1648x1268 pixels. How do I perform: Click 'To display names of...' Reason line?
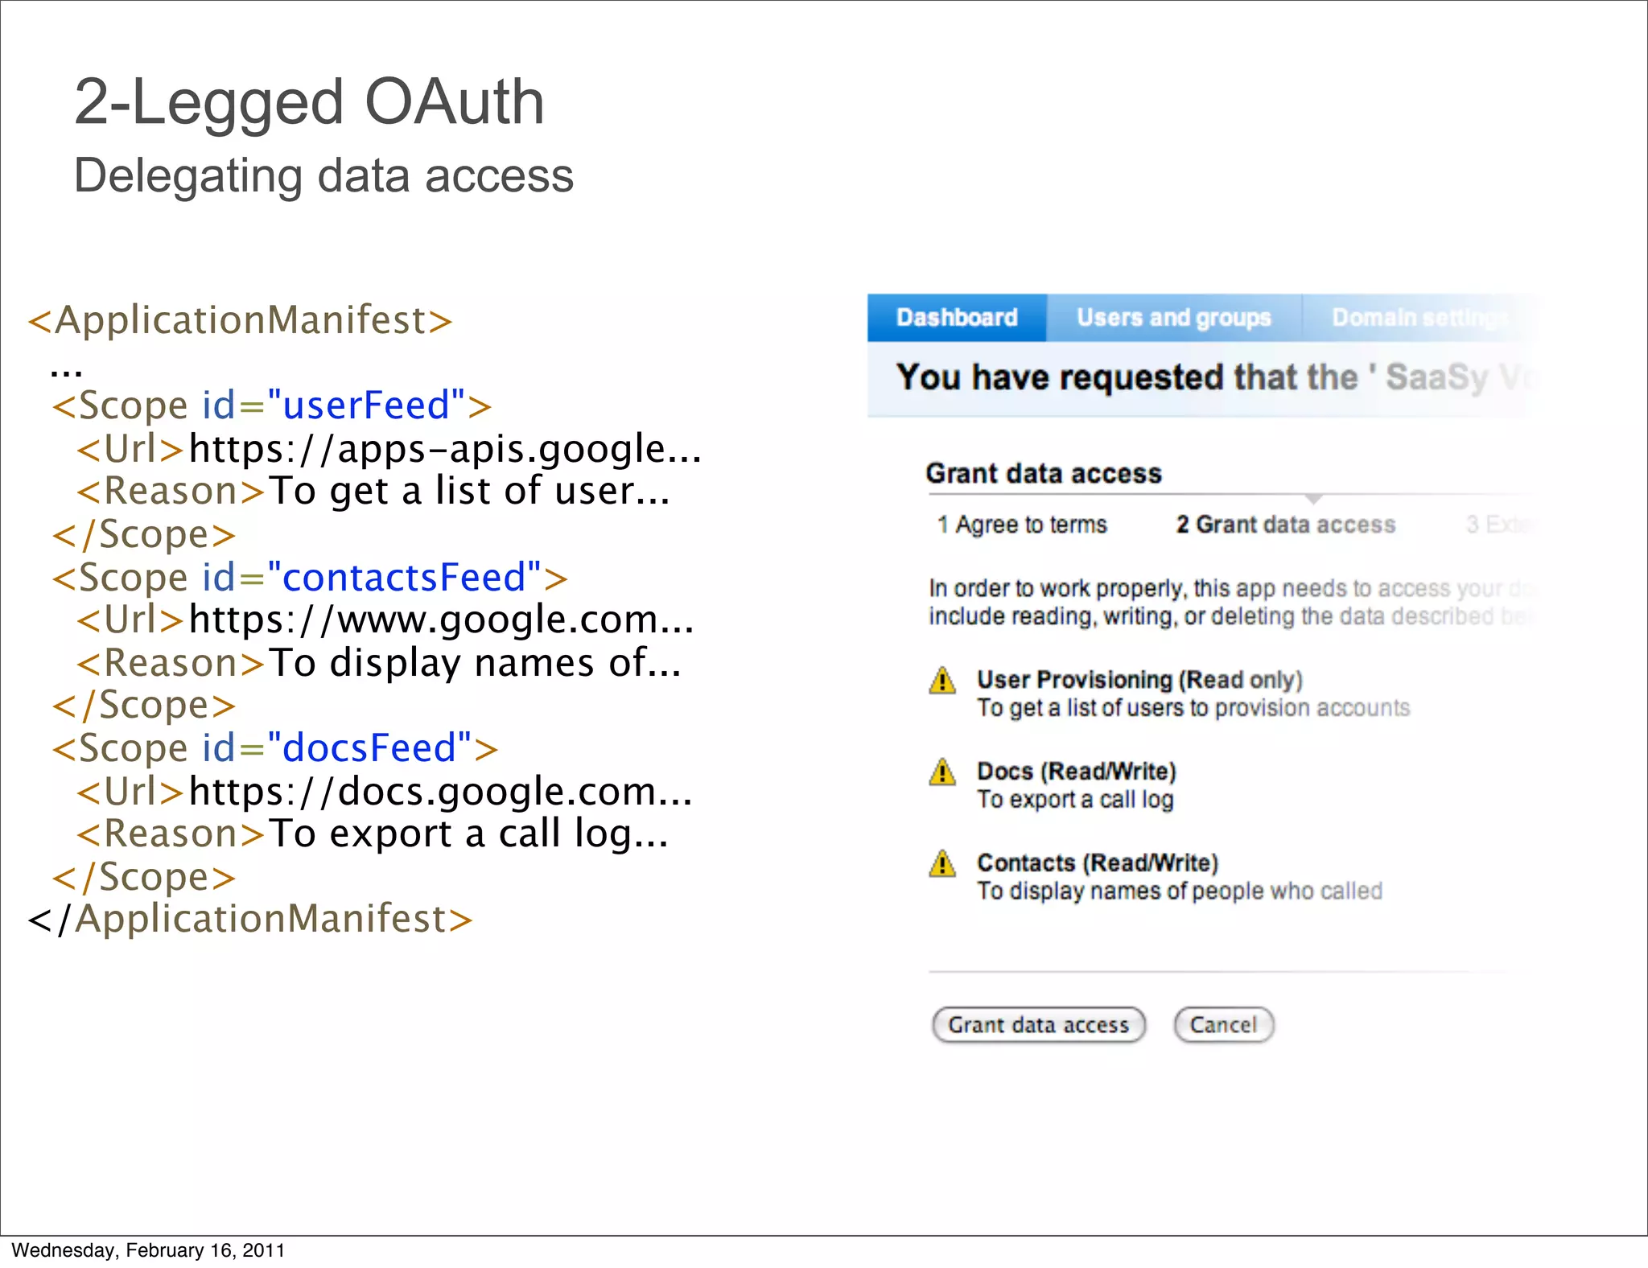378,663
